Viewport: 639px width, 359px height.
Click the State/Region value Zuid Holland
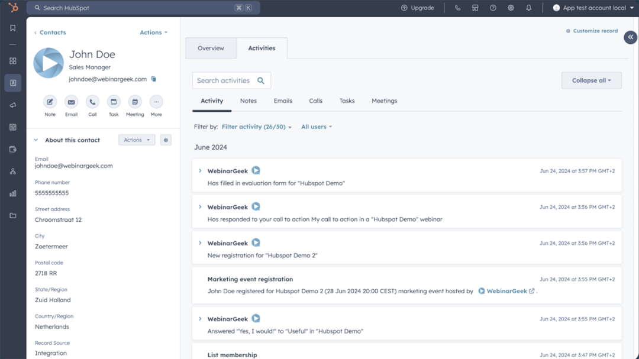pyautogui.click(x=53, y=300)
